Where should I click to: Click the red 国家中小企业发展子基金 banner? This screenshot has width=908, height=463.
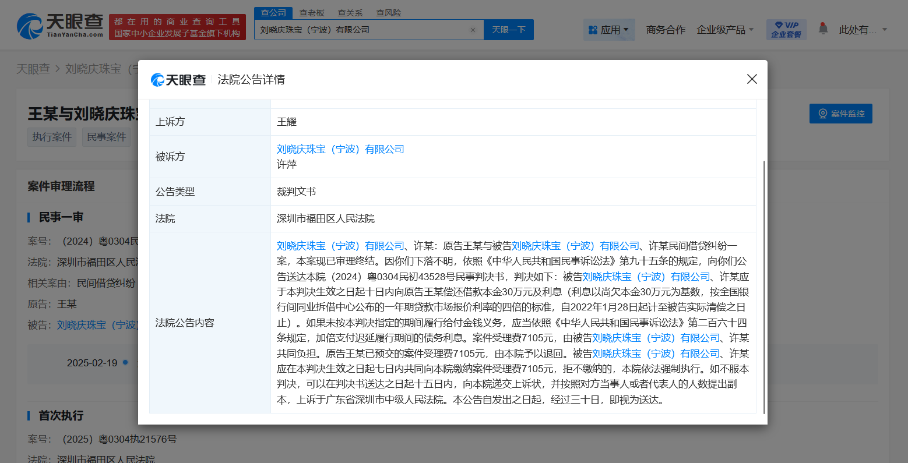[x=177, y=27]
